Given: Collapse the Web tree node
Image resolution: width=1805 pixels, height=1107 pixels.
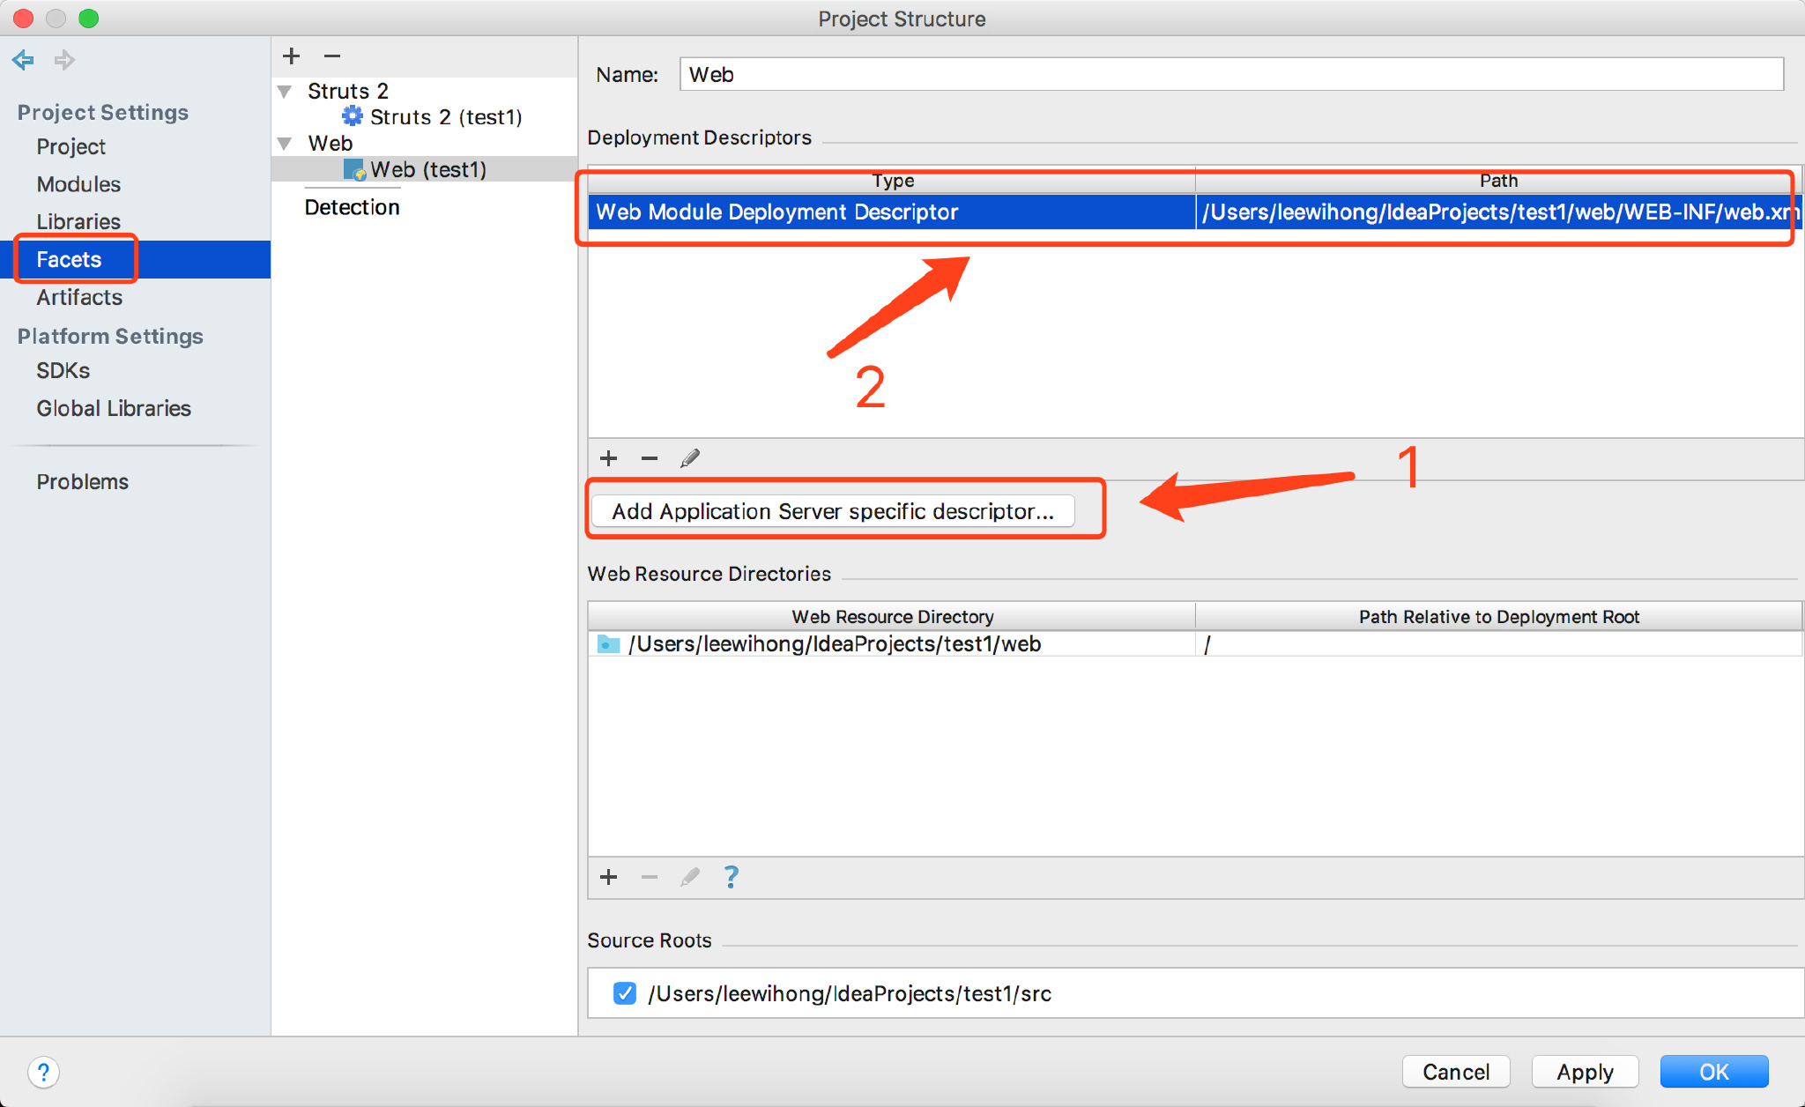Looking at the screenshot, I should [x=285, y=143].
